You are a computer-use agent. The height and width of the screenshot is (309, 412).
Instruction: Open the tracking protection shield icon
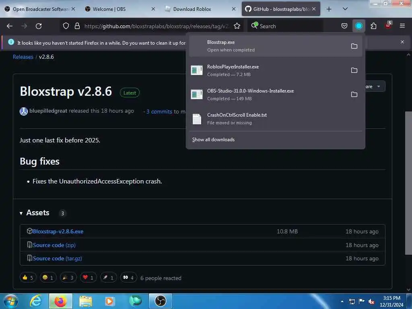(x=66, y=26)
